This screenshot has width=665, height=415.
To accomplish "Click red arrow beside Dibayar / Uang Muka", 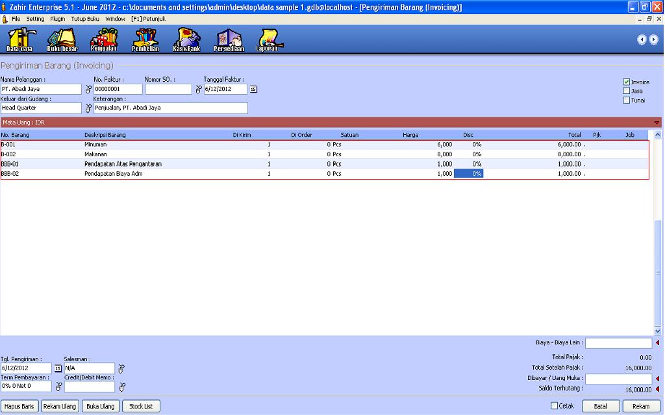I will pos(658,379).
